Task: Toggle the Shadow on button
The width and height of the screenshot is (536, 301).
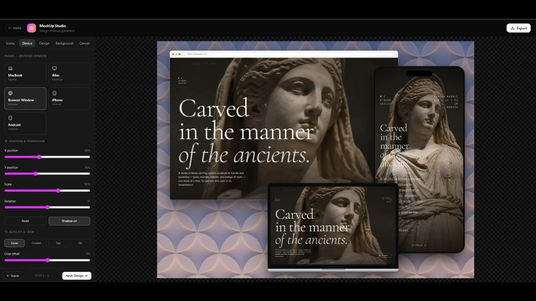Action: tap(69, 221)
